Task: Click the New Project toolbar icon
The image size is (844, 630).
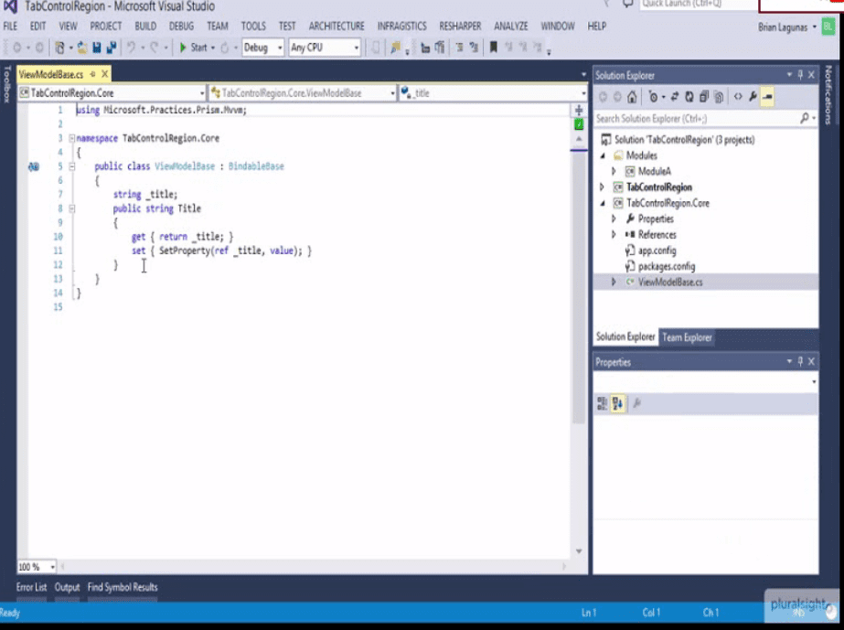Action: tap(59, 48)
